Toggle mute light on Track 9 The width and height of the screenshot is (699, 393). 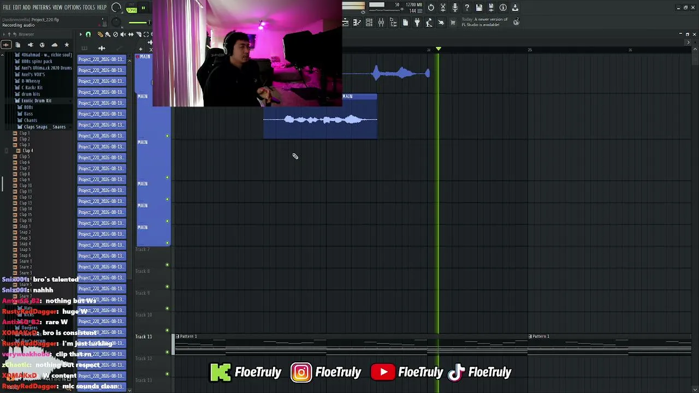(x=167, y=308)
